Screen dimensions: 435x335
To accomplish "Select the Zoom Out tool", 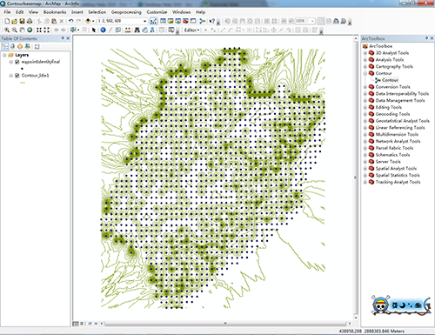I will (14, 30).
